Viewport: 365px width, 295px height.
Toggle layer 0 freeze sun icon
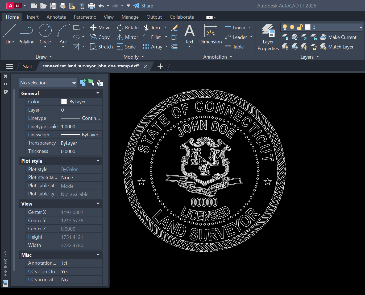tap(292, 27)
